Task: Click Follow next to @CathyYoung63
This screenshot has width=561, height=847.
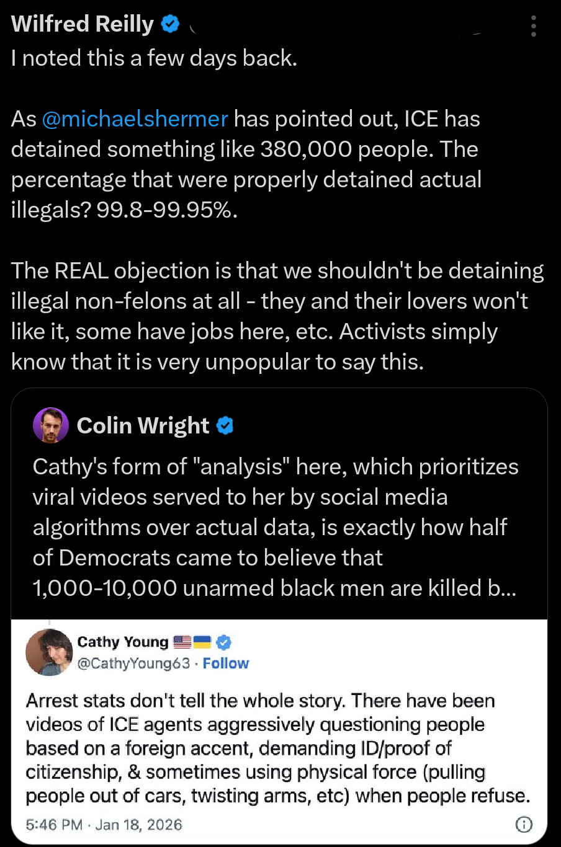Action: tap(225, 663)
